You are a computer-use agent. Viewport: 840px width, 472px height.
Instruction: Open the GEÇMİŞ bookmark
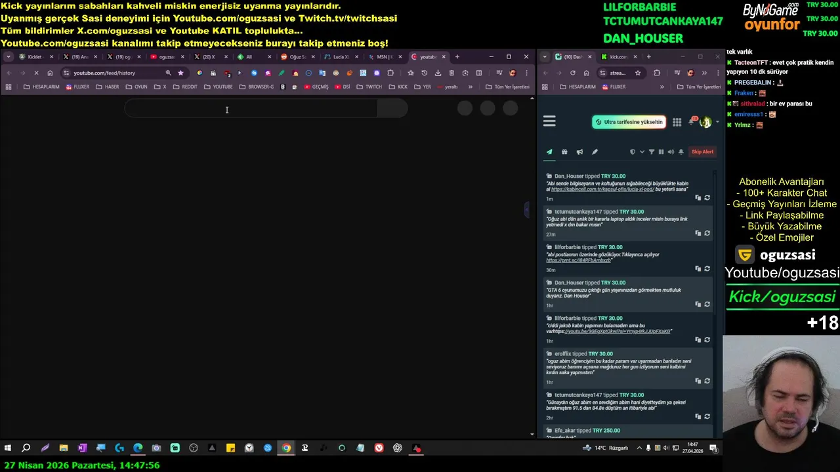316,87
